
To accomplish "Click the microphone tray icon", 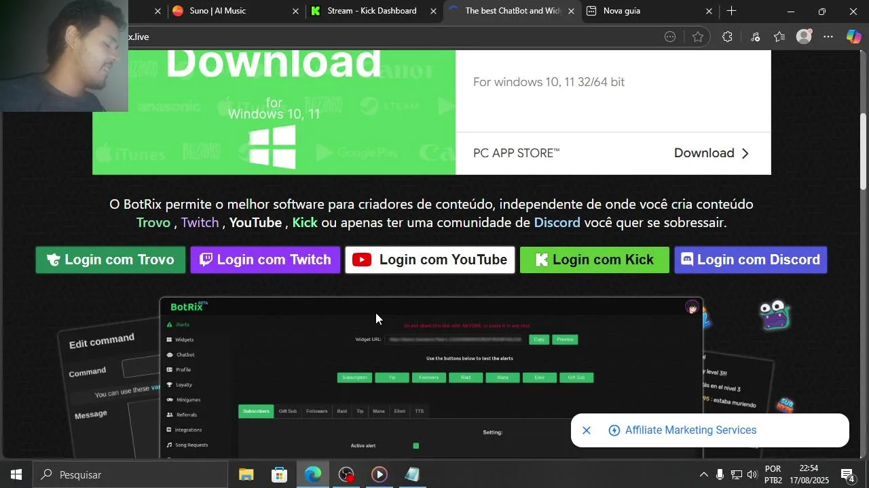I will [x=720, y=474].
